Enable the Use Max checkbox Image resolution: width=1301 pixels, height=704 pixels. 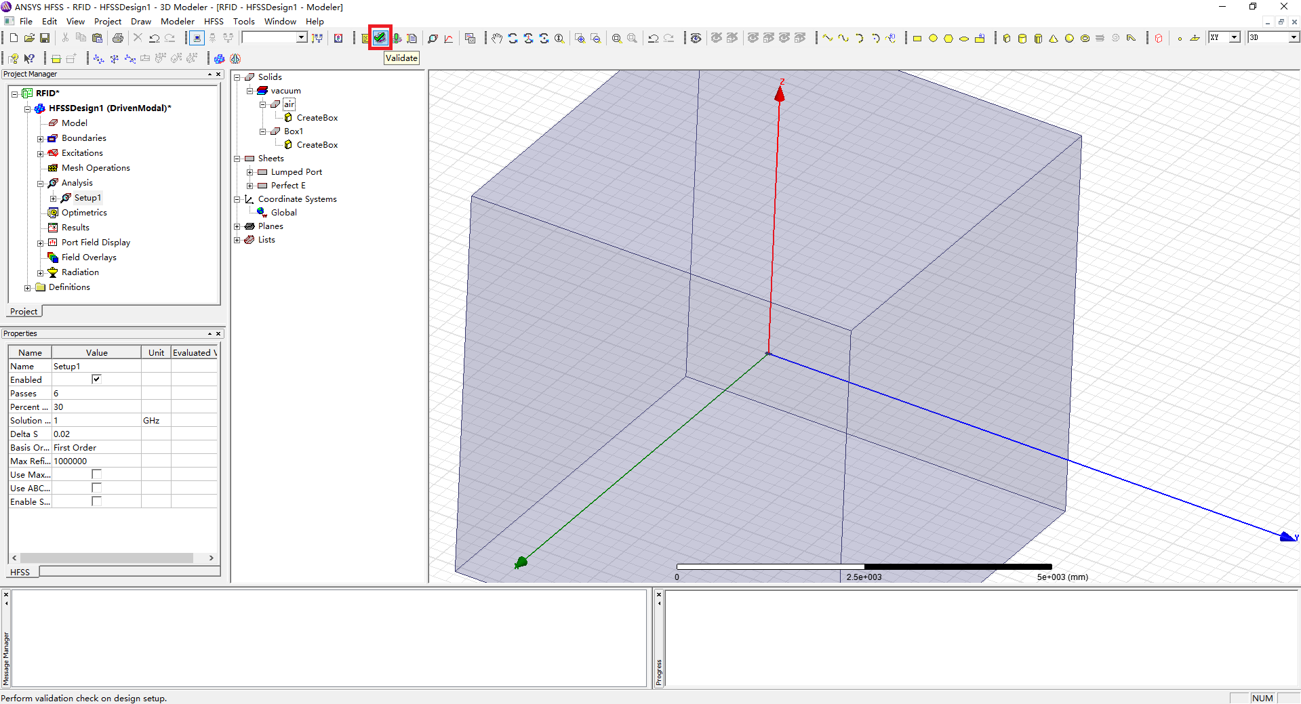(96, 474)
